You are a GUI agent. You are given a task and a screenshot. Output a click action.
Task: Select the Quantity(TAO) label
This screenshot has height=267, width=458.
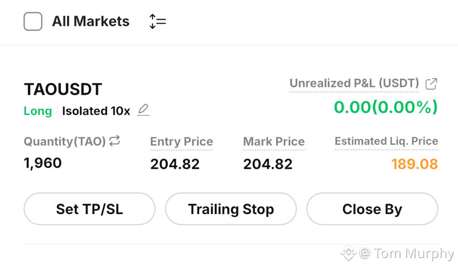[65, 142]
